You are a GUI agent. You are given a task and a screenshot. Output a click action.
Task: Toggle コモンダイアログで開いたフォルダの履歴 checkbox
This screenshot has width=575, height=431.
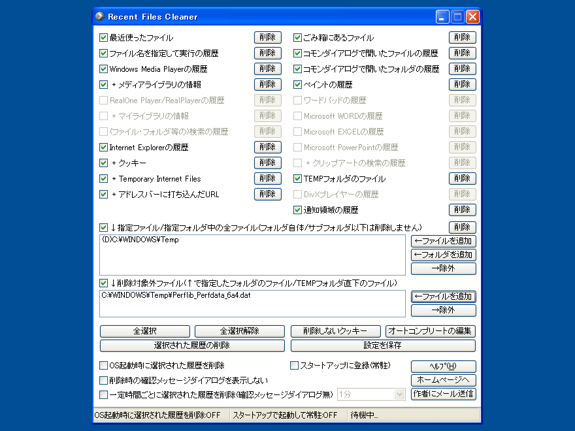[297, 69]
